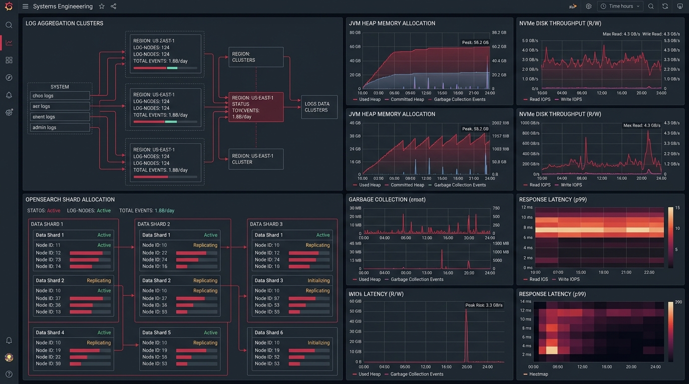The height and width of the screenshot is (384, 689).
Task: Click the Node ID: 73 row
Action: coord(74,259)
